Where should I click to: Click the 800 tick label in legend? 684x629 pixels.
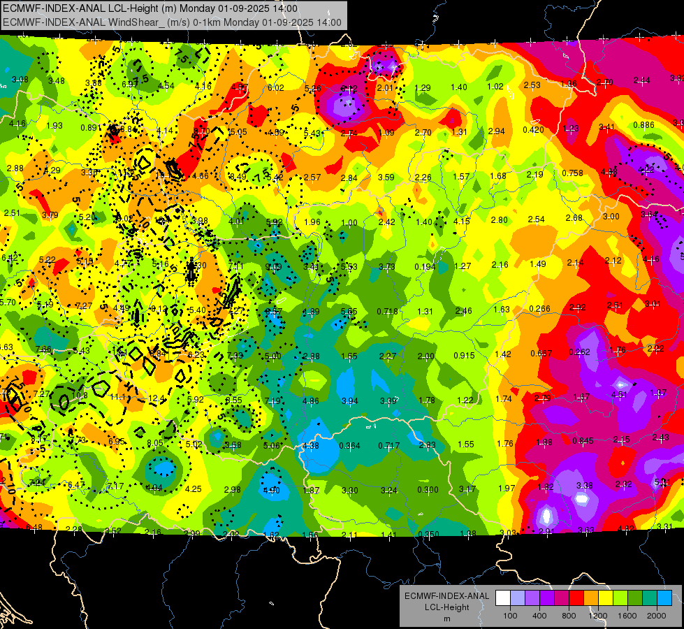point(569,616)
